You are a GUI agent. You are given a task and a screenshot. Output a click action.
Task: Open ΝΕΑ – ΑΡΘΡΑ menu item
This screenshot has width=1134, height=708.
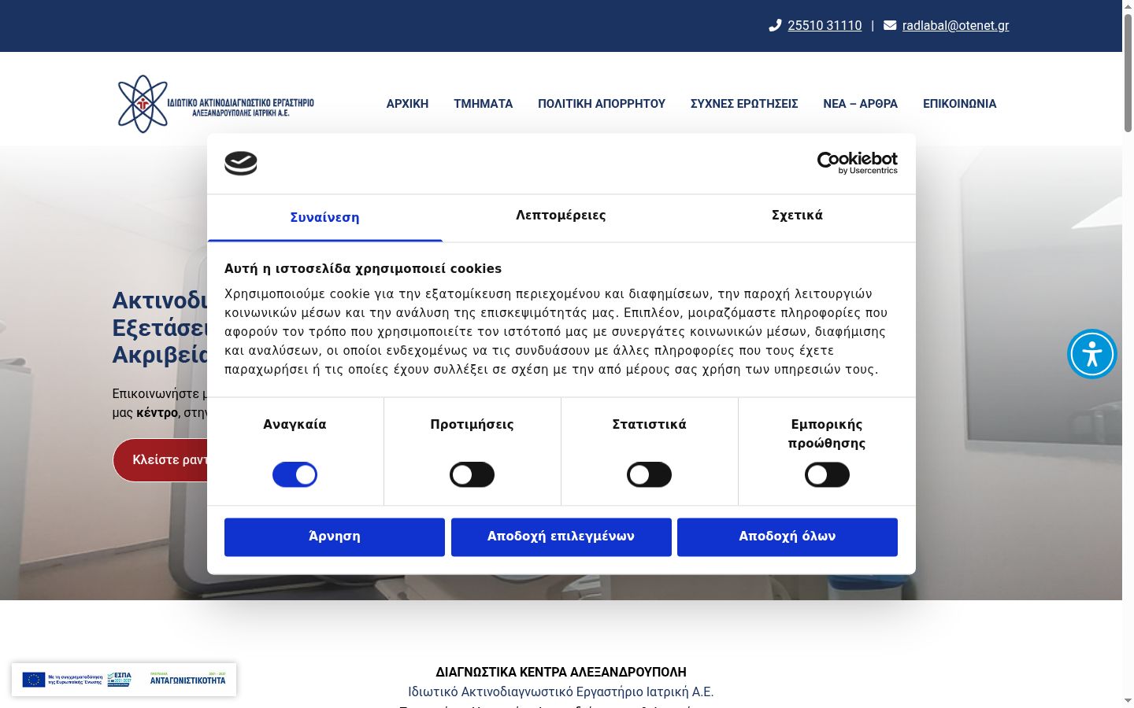[860, 104]
